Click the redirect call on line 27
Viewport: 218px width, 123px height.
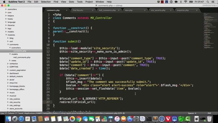(x=77, y=102)
